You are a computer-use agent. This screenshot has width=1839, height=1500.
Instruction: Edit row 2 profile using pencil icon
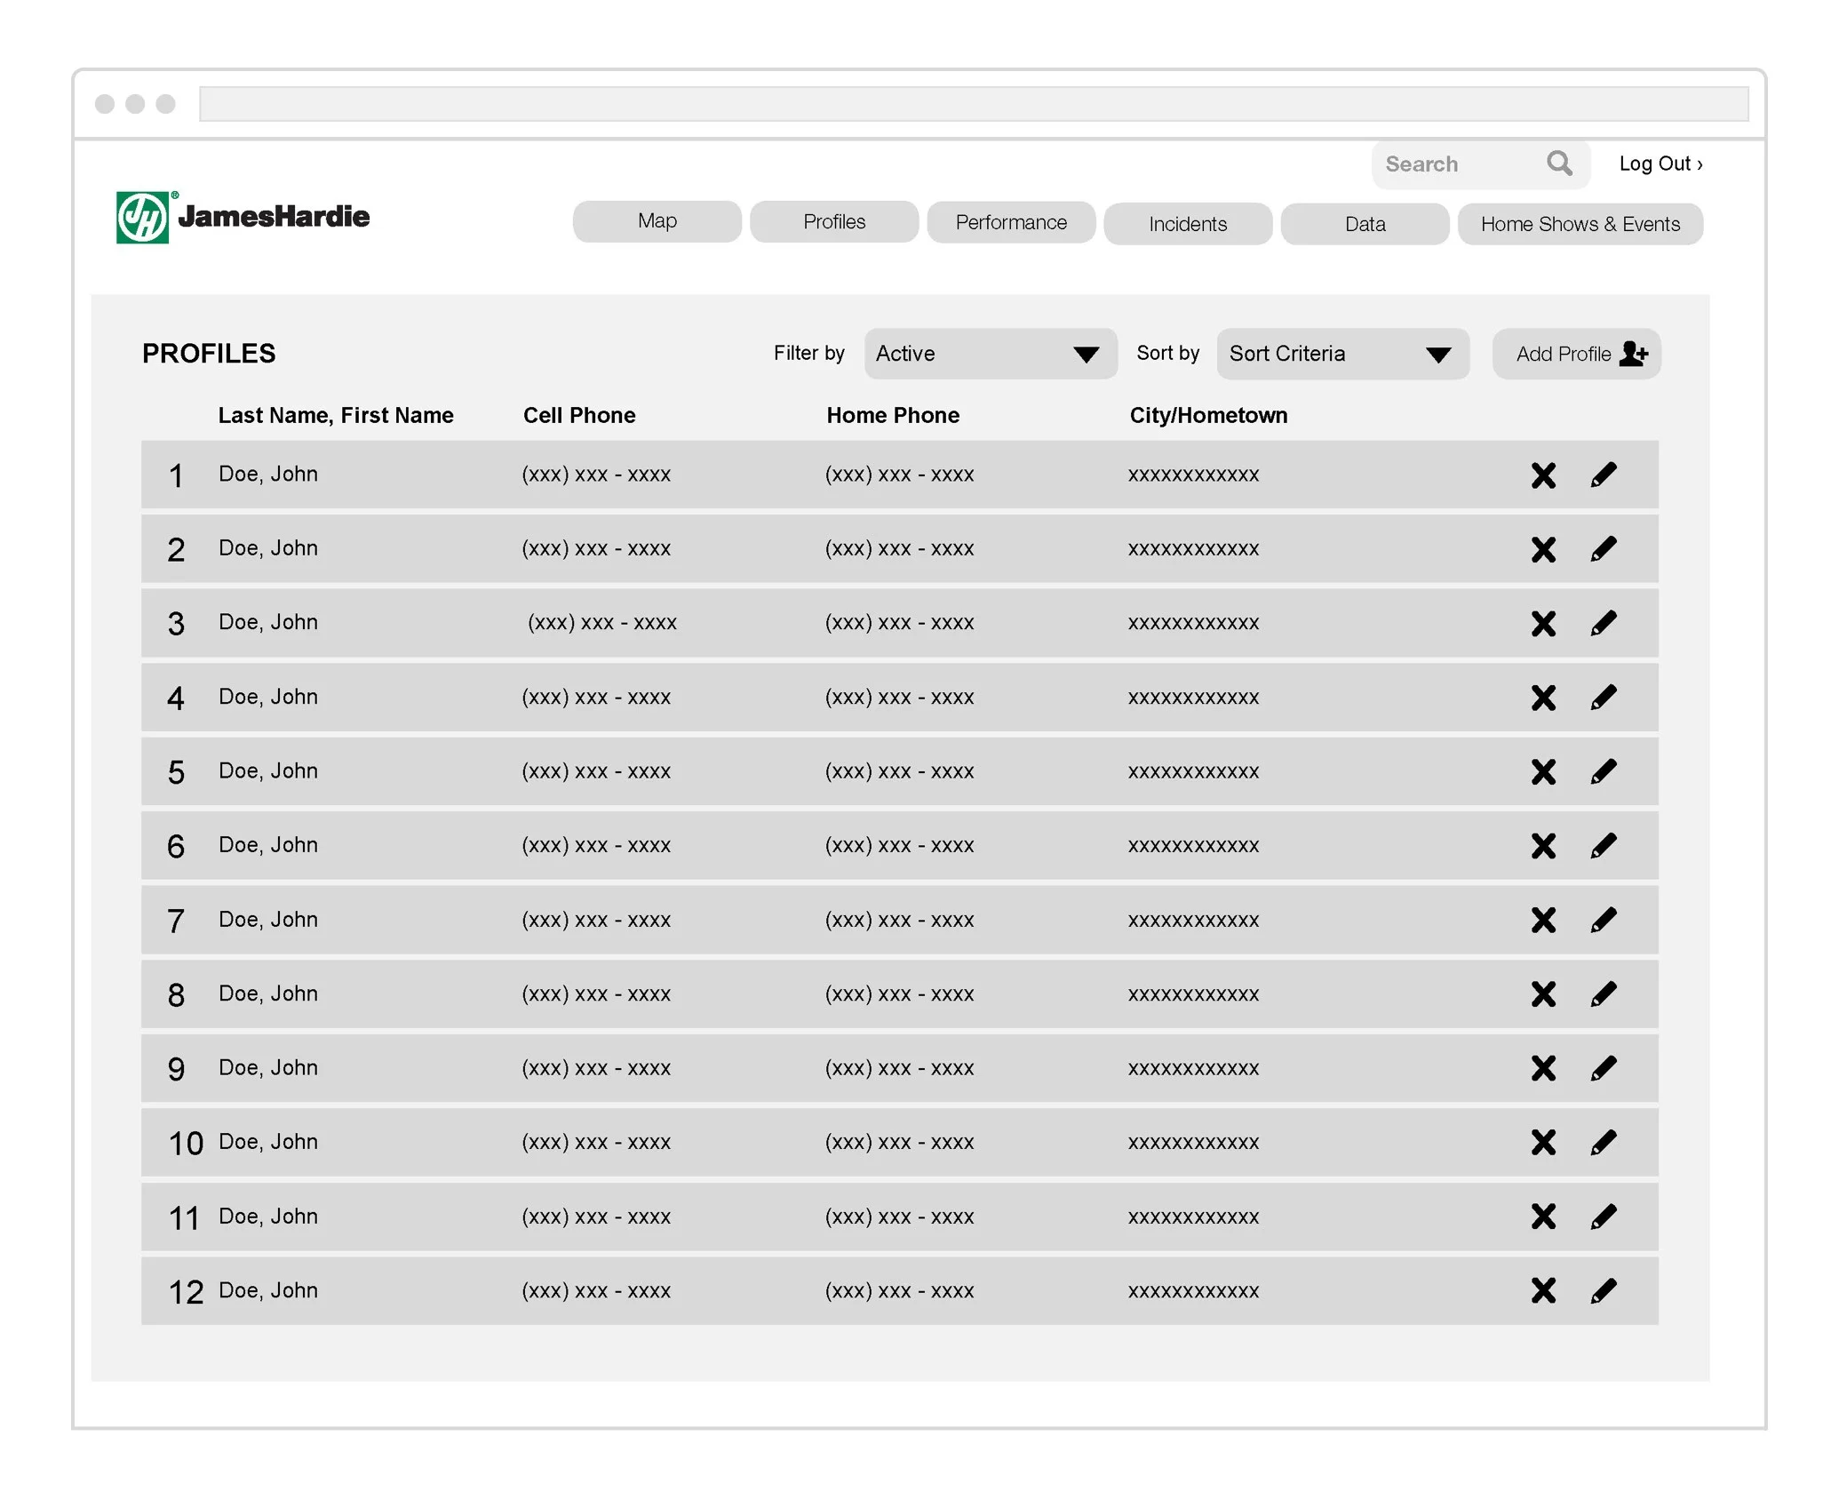pyautogui.click(x=1603, y=549)
